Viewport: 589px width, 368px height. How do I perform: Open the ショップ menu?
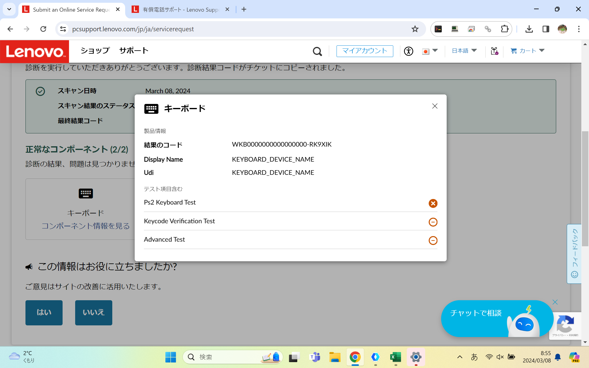(x=95, y=51)
